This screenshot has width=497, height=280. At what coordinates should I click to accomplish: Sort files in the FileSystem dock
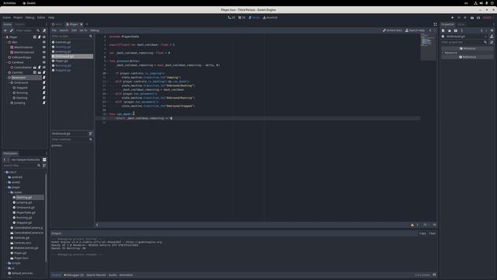click(44, 166)
